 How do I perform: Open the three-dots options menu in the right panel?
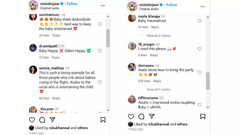[x=203, y=7]
